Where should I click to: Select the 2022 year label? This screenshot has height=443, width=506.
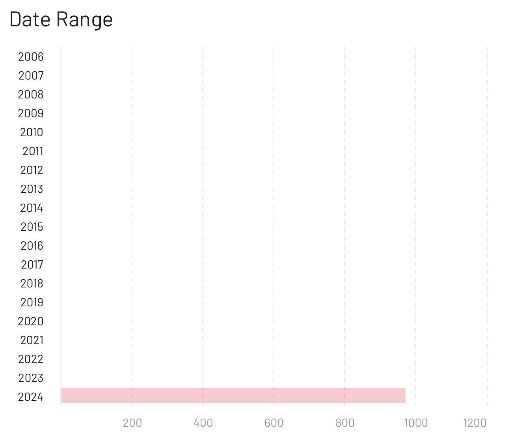[31, 359]
